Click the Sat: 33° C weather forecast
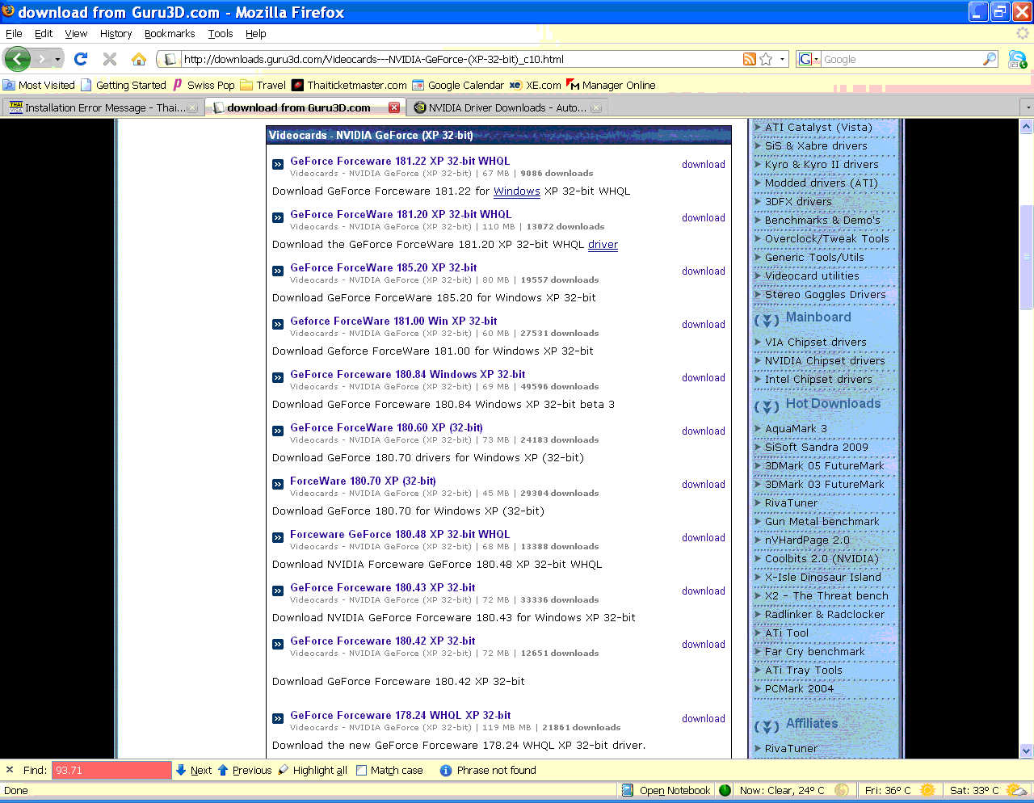The width and height of the screenshot is (1034, 803). pyautogui.click(x=988, y=790)
